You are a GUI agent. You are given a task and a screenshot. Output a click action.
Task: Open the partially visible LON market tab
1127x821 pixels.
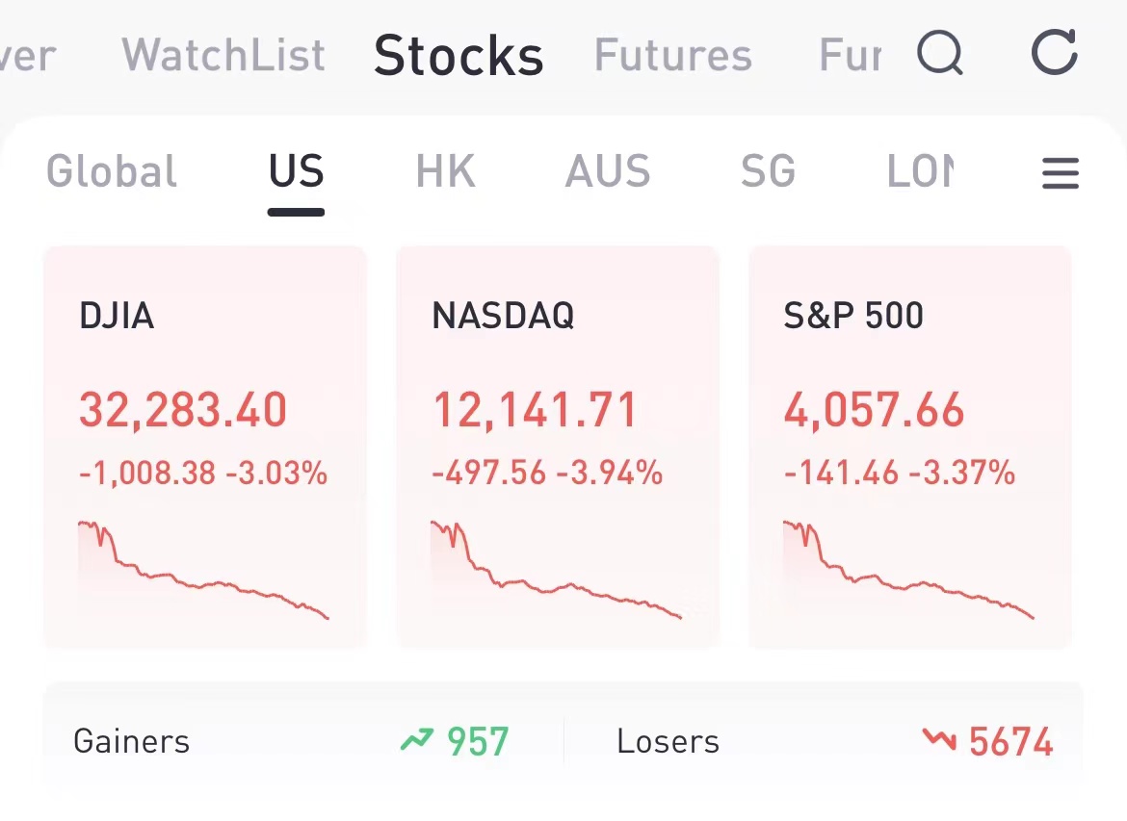(920, 172)
